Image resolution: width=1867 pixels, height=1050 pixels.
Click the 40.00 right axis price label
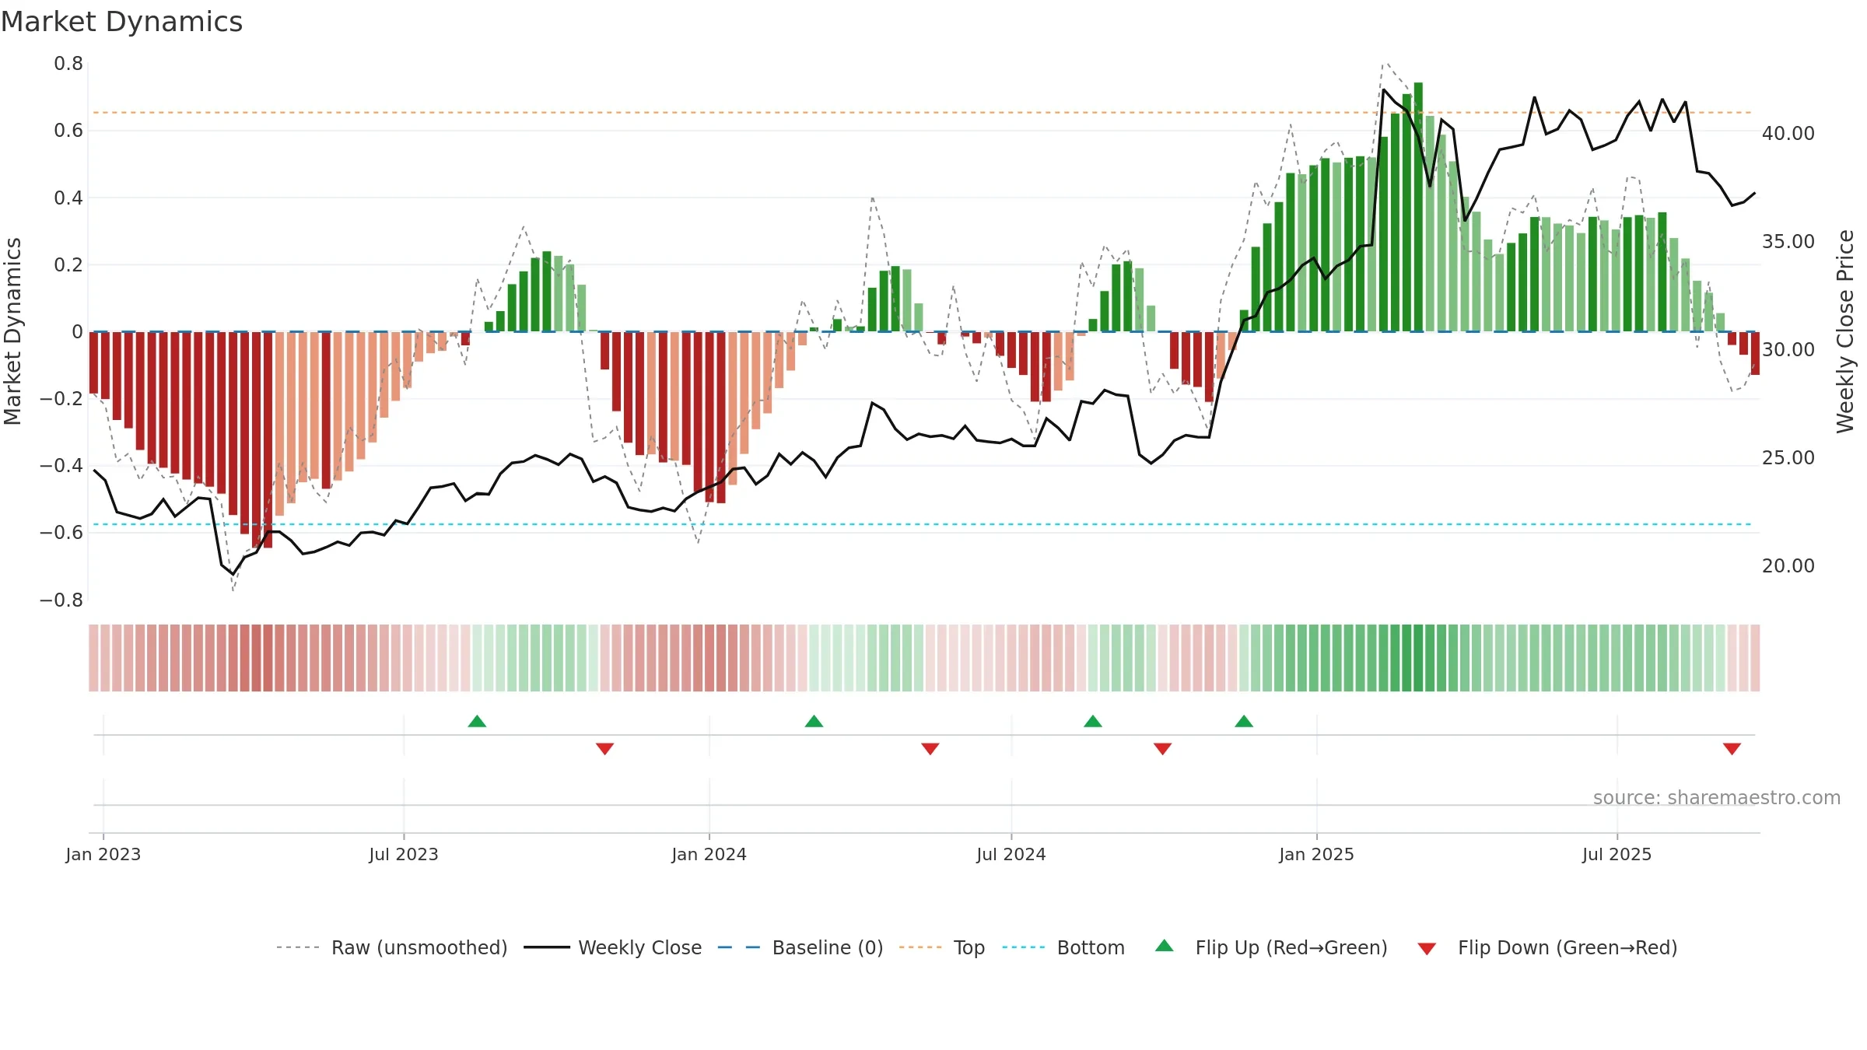pyautogui.click(x=1788, y=134)
